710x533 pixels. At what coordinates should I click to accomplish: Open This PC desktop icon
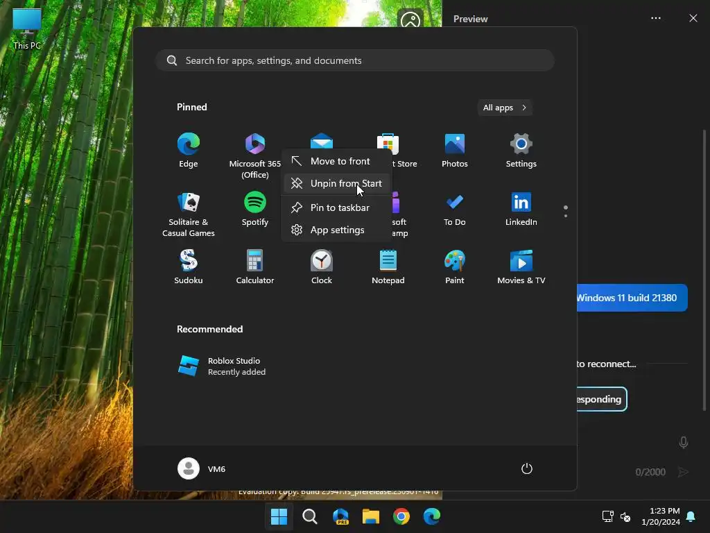click(x=27, y=28)
